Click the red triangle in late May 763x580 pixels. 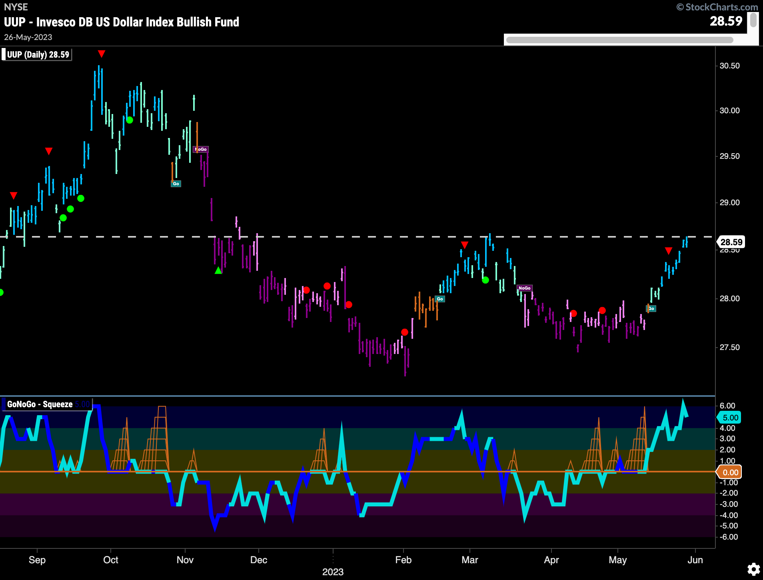pyautogui.click(x=669, y=251)
